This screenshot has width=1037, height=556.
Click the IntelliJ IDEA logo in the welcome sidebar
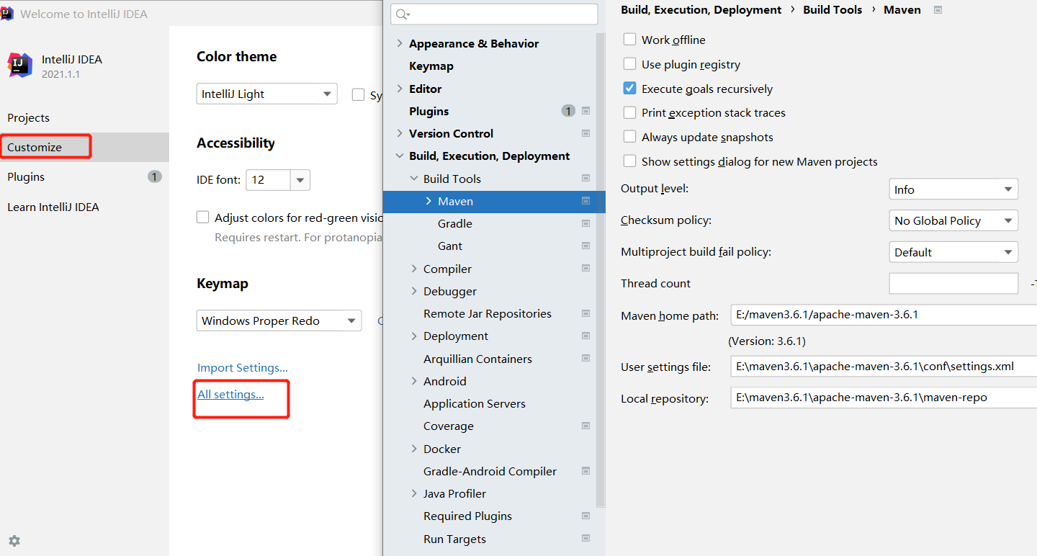[x=19, y=65]
